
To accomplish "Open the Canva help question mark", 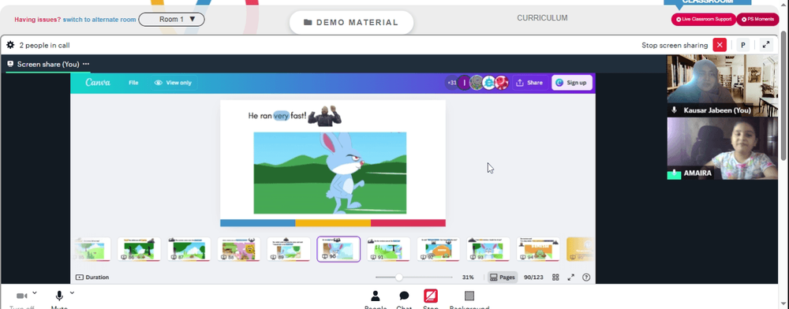I will coord(585,277).
